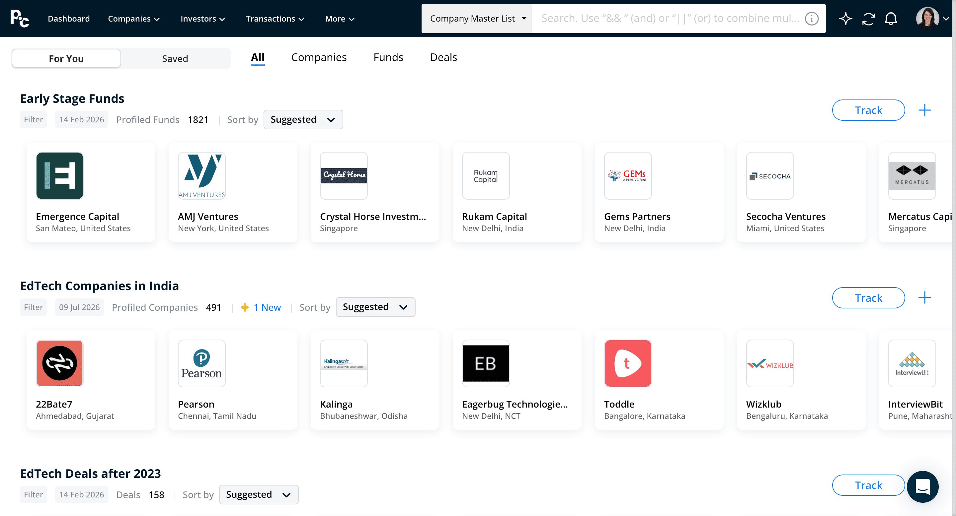Viewport: 956px width, 516px height.
Task: Open the chat support bubble
Action: click(922, 486)
